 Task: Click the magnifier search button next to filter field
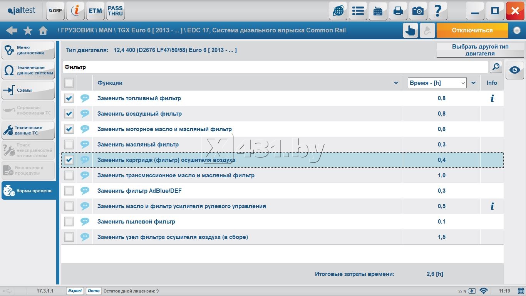(x=496, y=67)
